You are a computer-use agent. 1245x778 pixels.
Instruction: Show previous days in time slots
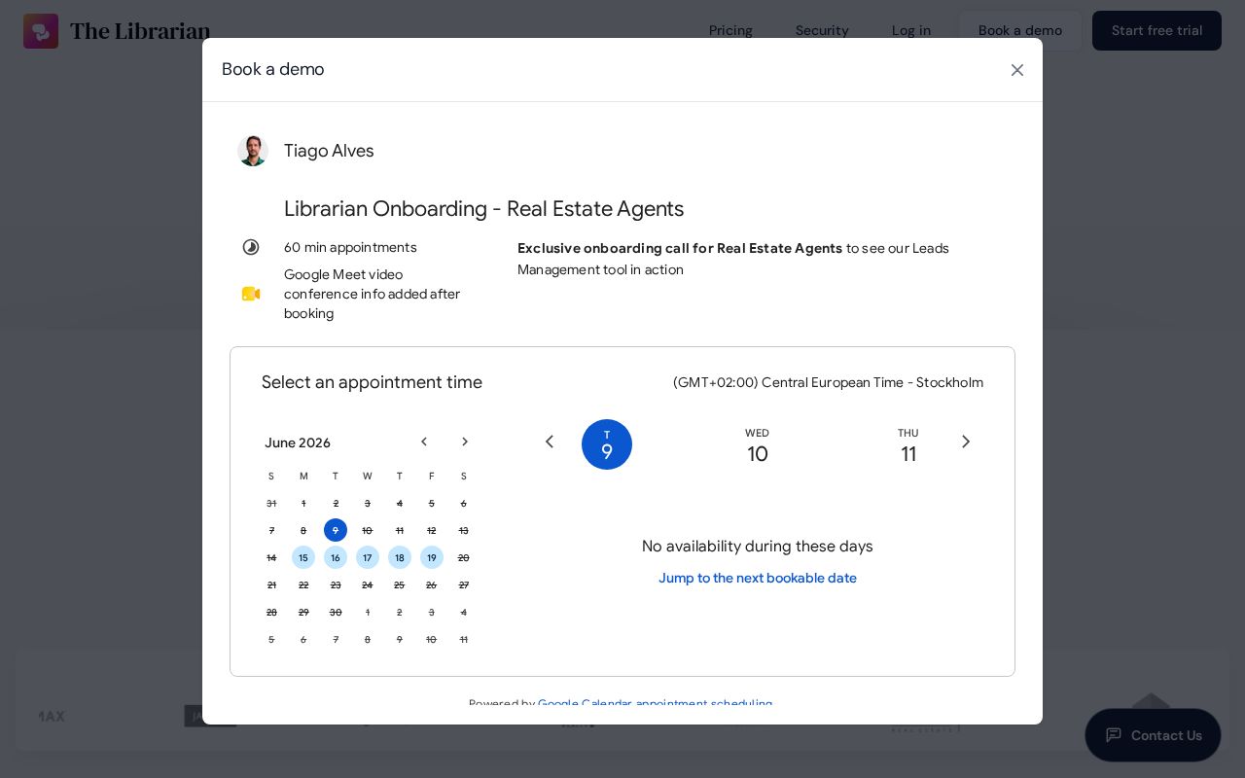[550, 442]
